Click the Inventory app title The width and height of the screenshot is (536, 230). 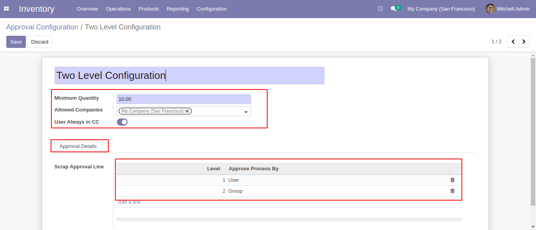click(x=36, y=9)
